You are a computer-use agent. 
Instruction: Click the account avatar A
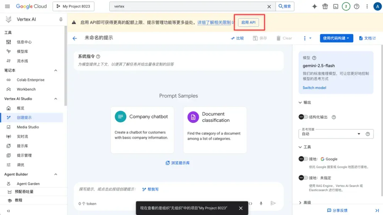click(x=377, y=6)
